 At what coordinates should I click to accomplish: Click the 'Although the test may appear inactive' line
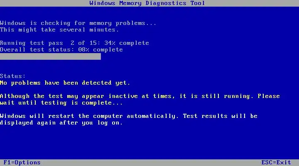click(x=140, y=96)
